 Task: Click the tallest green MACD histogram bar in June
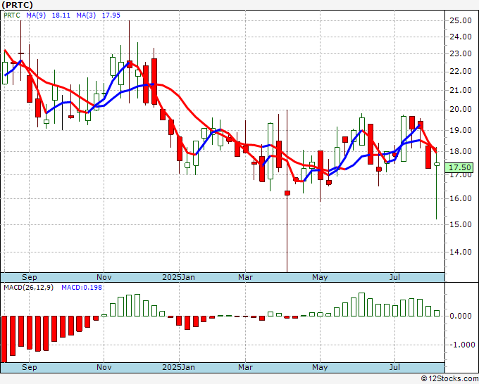point(361,305)
